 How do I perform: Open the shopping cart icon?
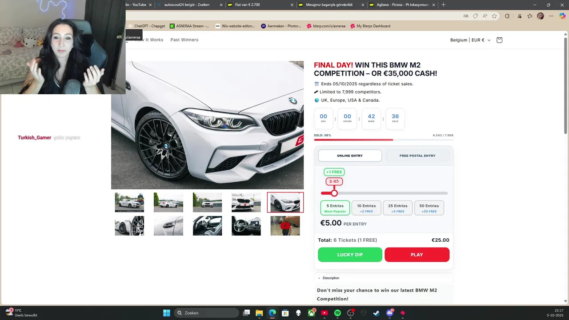499,40
